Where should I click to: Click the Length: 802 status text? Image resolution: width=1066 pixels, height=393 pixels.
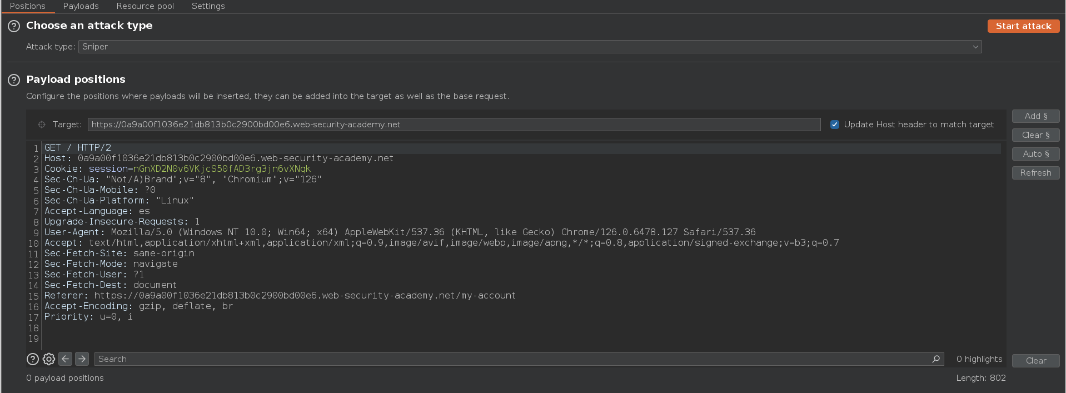tap(981, 378)
